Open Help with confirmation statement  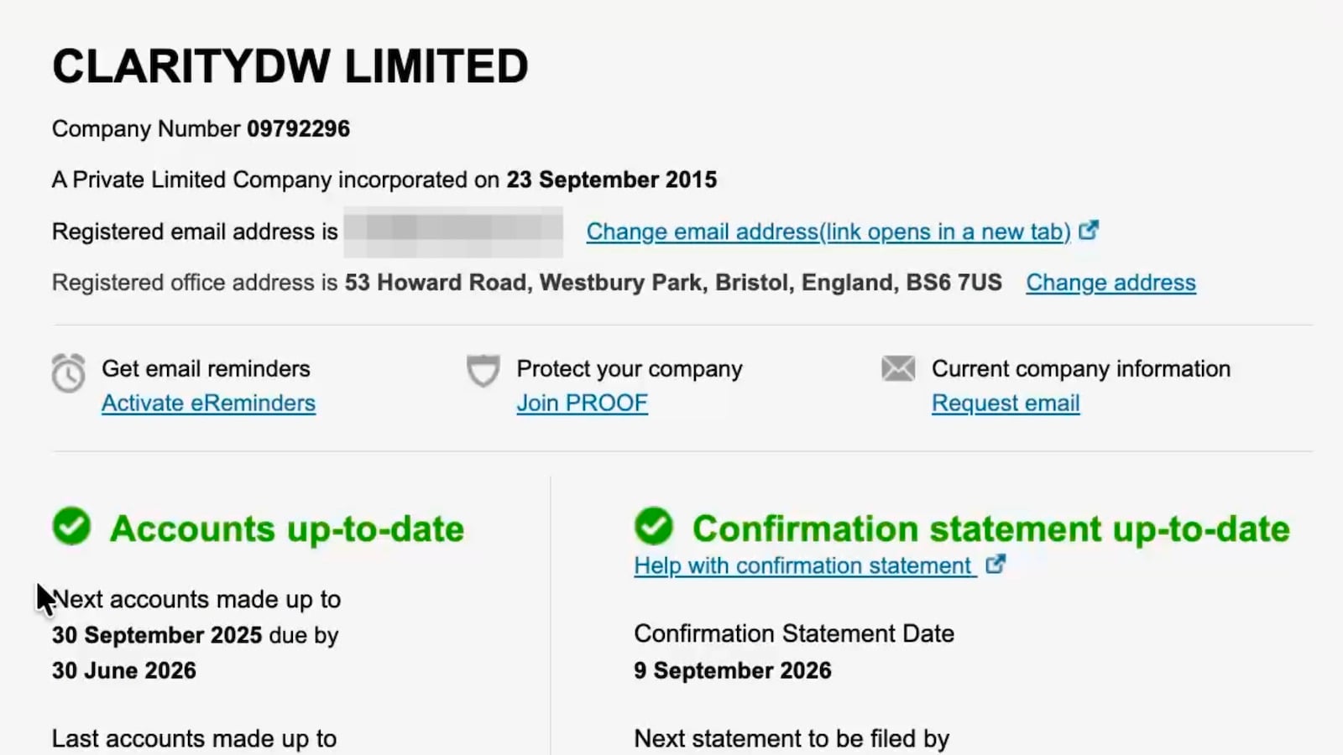point(804,565)
